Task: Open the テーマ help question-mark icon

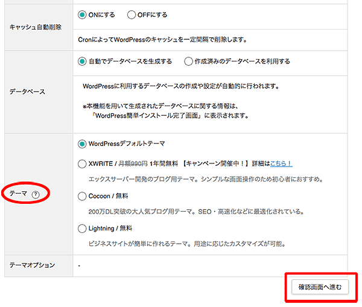Action: pyautogui.click(x=36, y=195)
